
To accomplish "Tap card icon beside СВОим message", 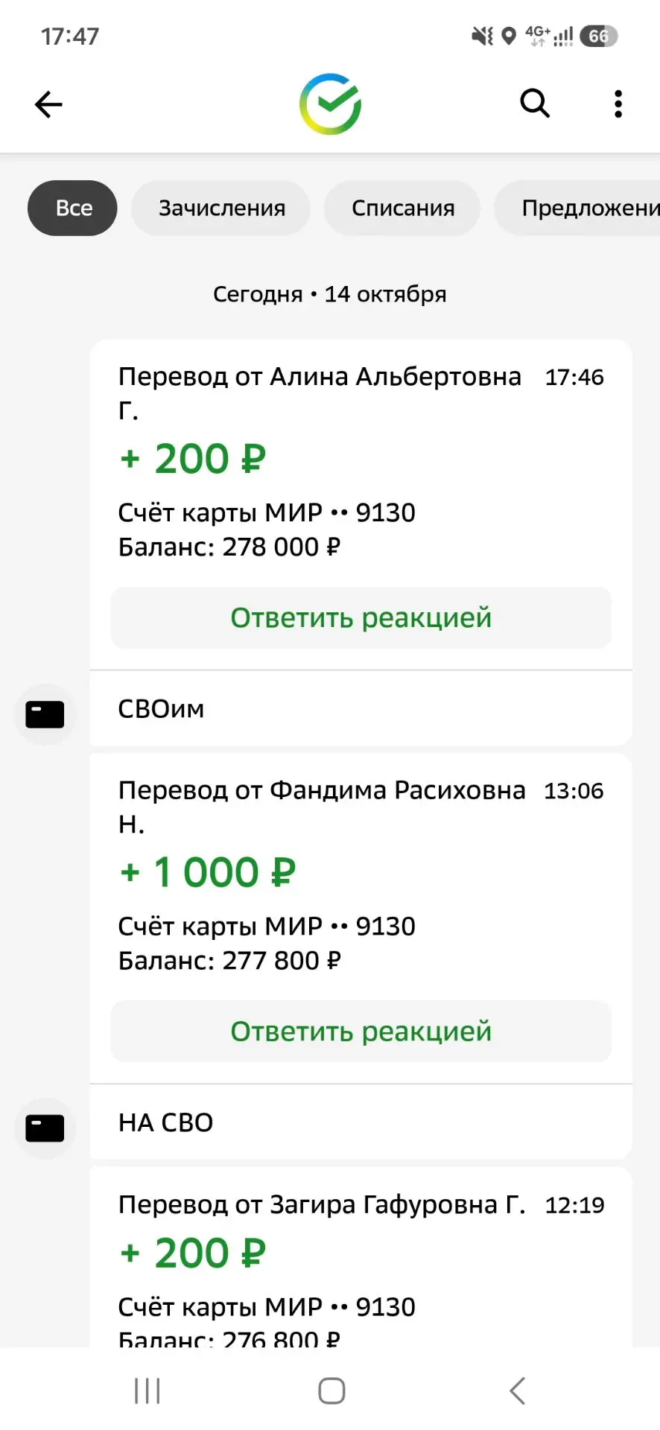I will 45,714.
